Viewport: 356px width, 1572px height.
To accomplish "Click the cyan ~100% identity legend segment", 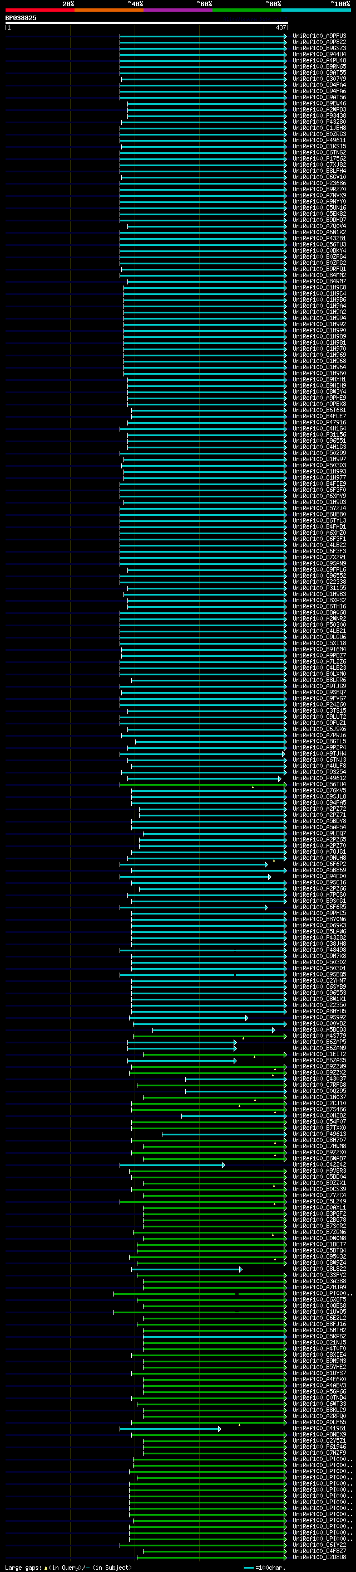I will pyautogui.click(x=317, y=10).
